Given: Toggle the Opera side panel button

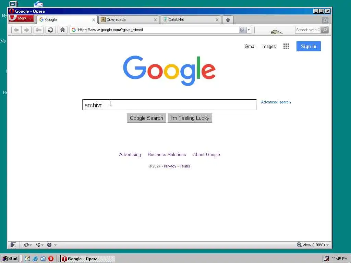Looking at the screenshot, I should coord(13,245).
